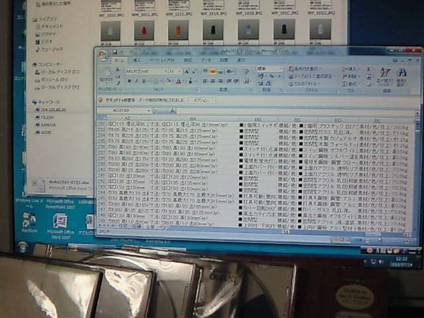Screen dimensions: 424x318
Task: Open the Insert cells dropdown in the Cells group
Action: (352, 69)
